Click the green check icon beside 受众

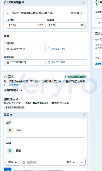(x=6, y=77)
